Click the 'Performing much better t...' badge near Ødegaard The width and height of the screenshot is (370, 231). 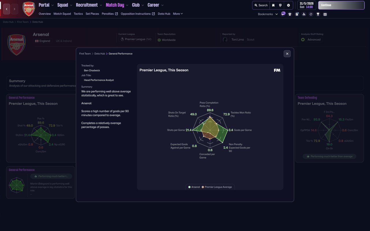51,176
